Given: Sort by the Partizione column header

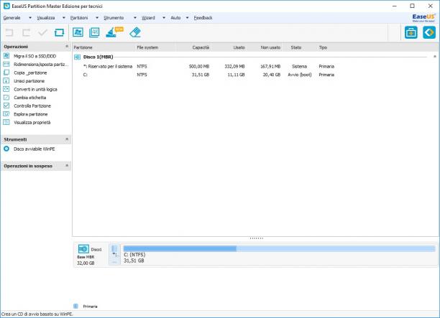Looking at the screenshot, I should [83, 47].
